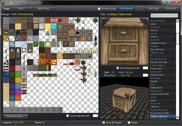This screenshot has height=126, width=182.
Task: Pick the white frosted cake tile
Action: 77,68
